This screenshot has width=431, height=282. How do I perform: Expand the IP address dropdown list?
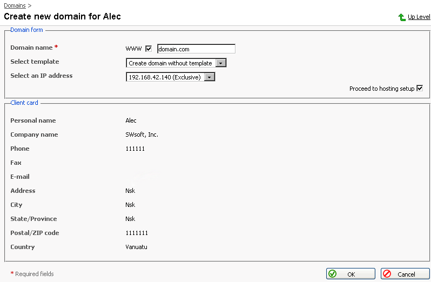click(170, 77)
